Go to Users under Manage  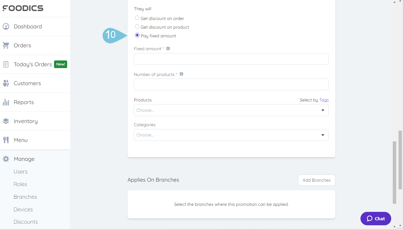coord(20,172)
